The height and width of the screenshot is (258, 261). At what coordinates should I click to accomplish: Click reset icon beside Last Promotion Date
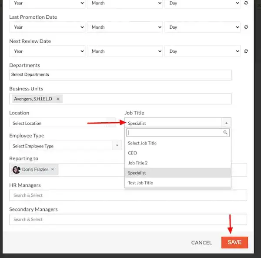246,27
